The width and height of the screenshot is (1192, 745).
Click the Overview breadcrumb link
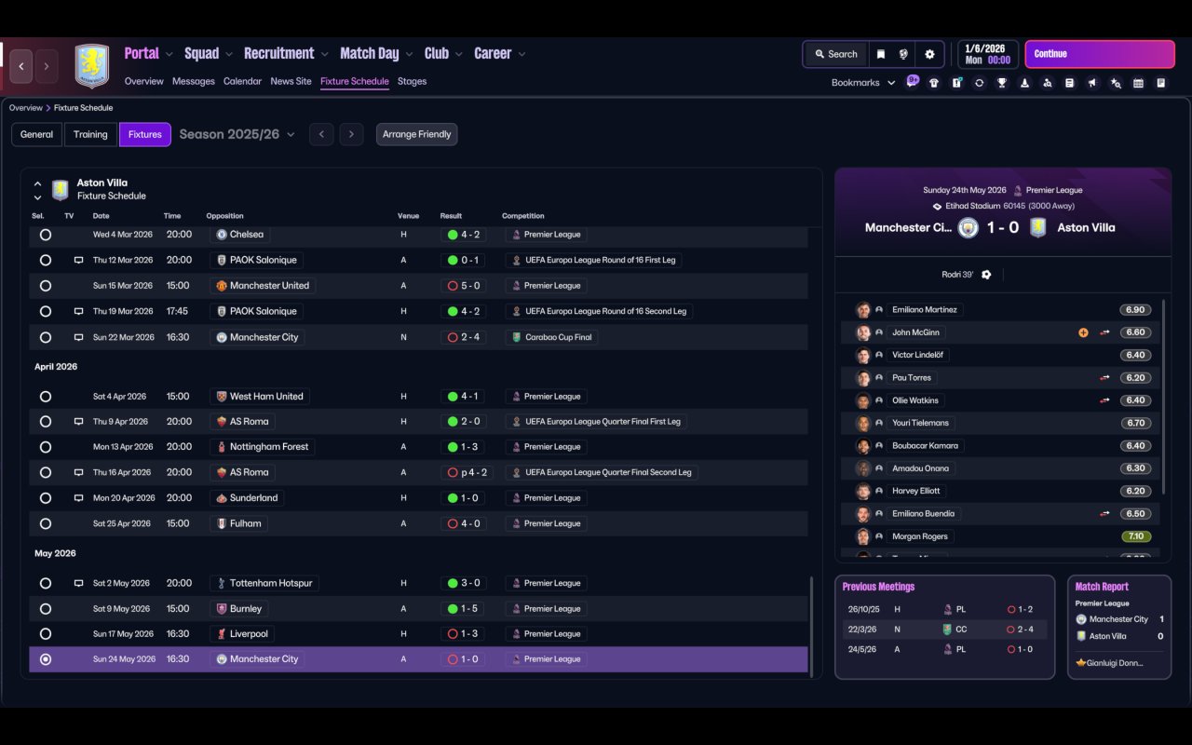[26, 108]
